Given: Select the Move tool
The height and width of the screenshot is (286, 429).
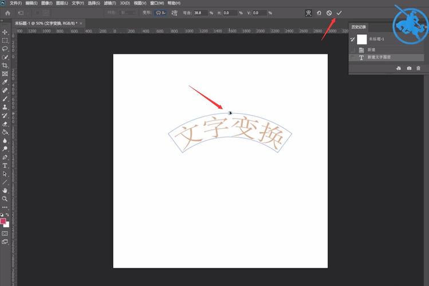Looking at the screenshot, I should 5,32.
